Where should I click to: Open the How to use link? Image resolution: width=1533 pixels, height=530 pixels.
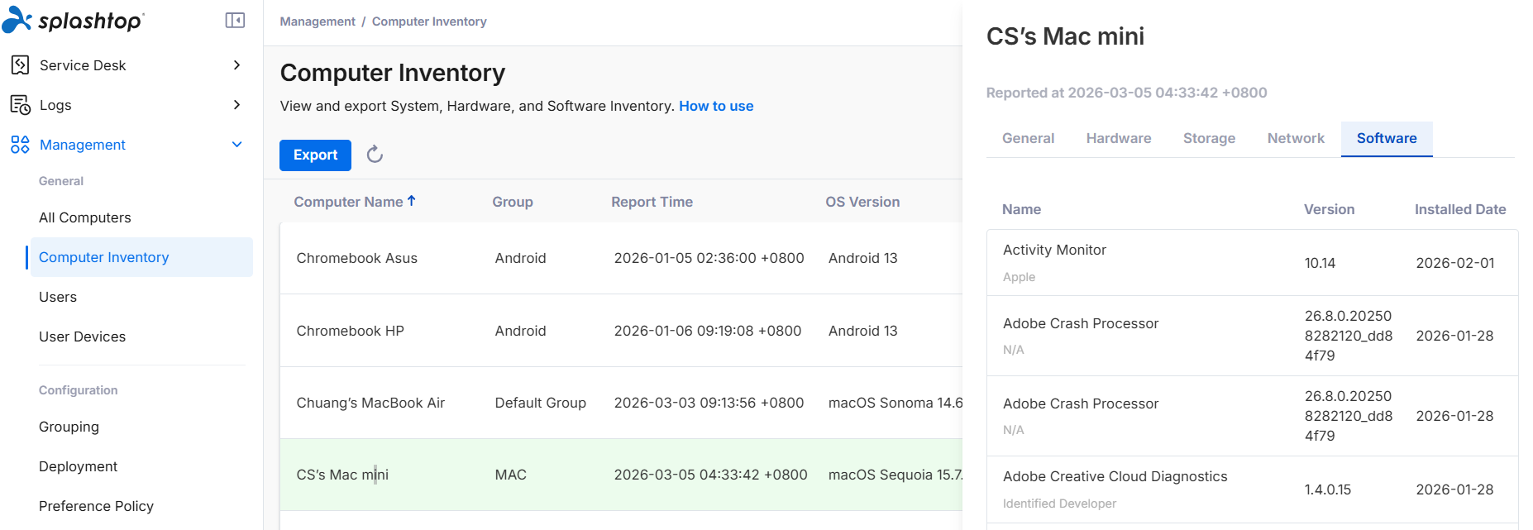[x=716, y=106]
